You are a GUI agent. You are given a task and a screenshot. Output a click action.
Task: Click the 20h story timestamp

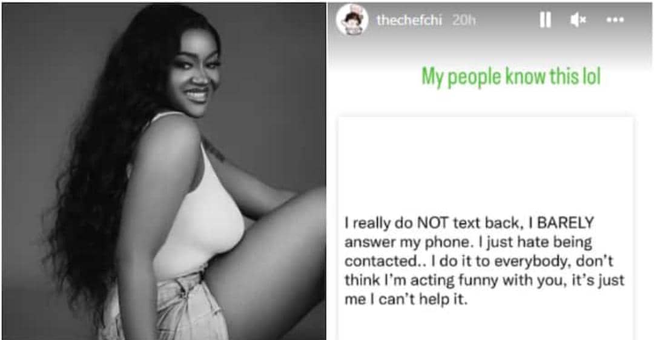point(464,20)
